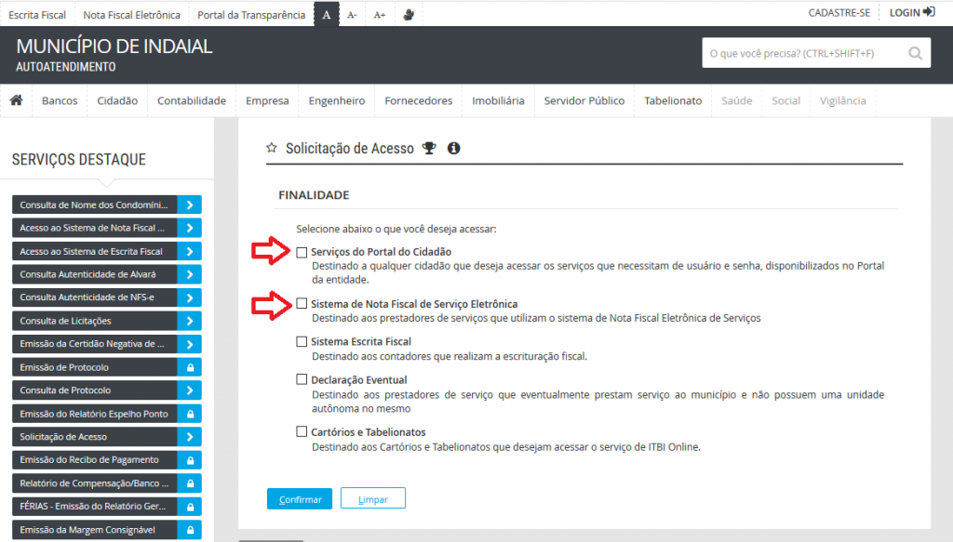Open the arrow next to Consulta de Protocolo
953x542 pixels.
189,390
